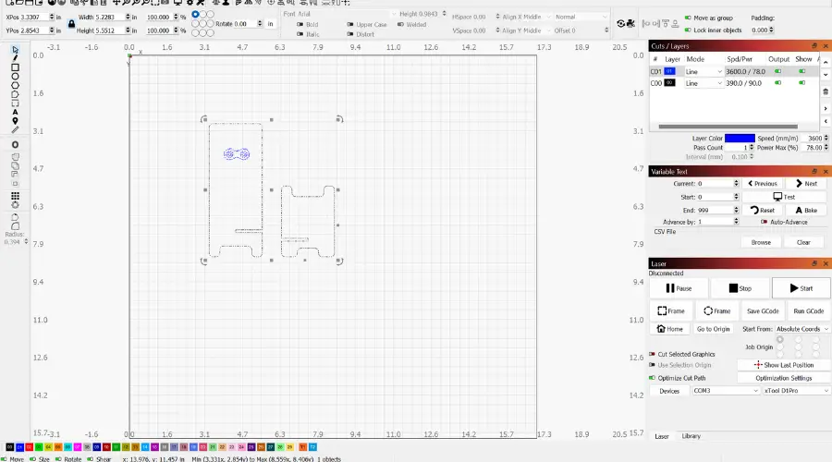
Task: Select the Ellipse tool
Action: pos(15,77)
